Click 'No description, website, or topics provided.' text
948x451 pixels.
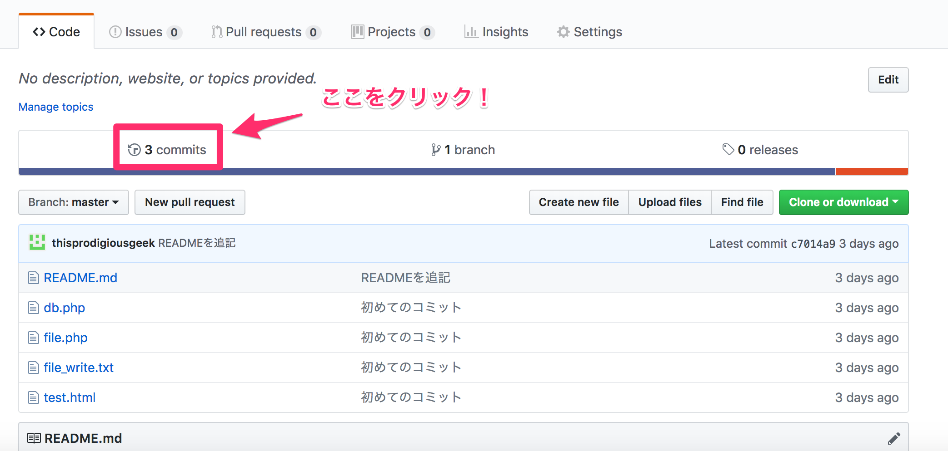(168, 78)
